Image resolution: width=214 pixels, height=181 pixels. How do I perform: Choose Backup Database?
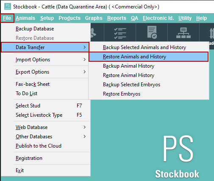(x=45, y=29)
